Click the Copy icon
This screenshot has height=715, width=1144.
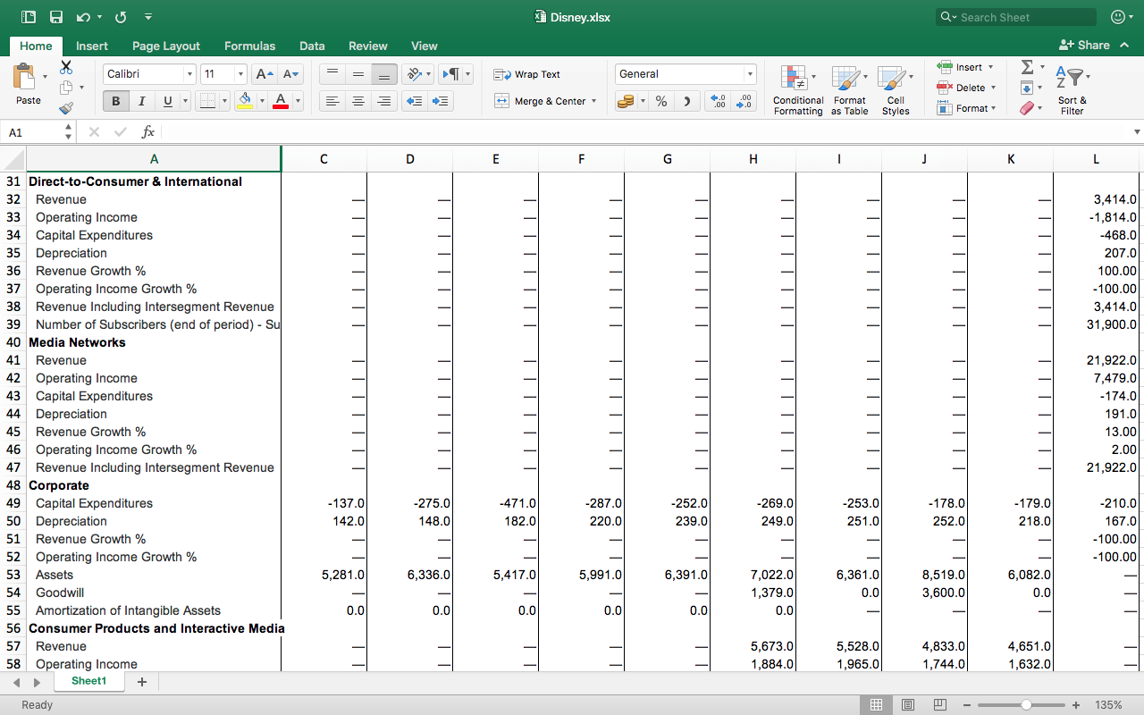click(66, 88)
